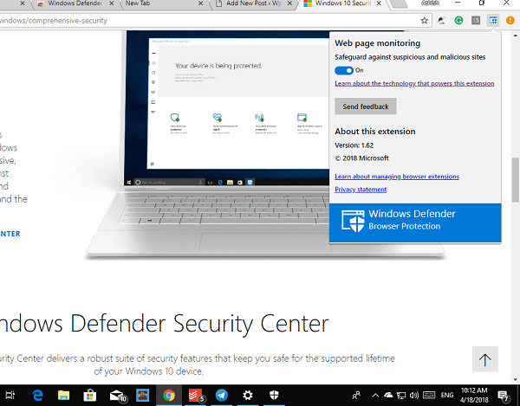Close the Add New Post tab
The height and width of the screenshot is (406, 520).
pos(289,3)
